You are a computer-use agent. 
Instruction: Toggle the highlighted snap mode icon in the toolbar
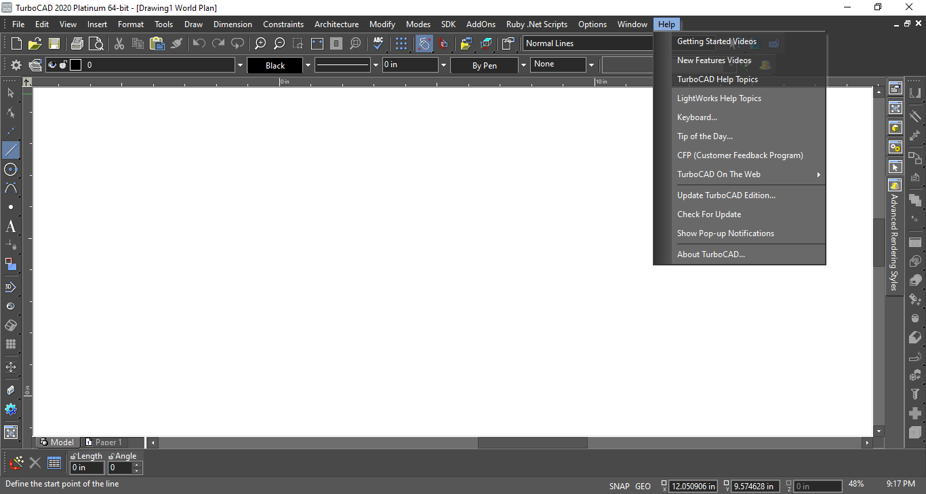click(424, 43)
